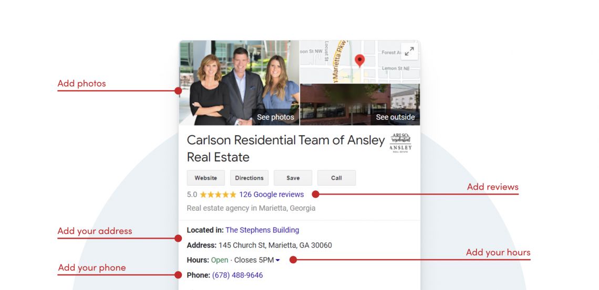
Task: Click the Closes 5PM text
Action: (254, 260)
